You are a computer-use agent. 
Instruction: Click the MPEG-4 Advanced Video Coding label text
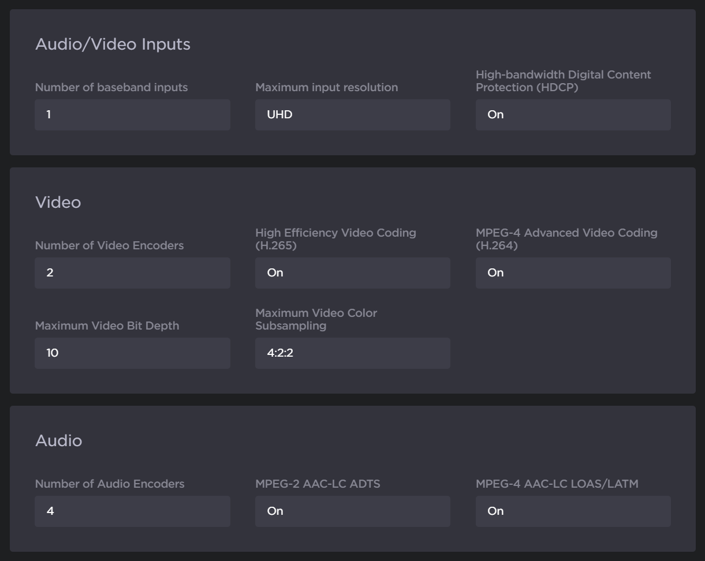pos(566,239)
